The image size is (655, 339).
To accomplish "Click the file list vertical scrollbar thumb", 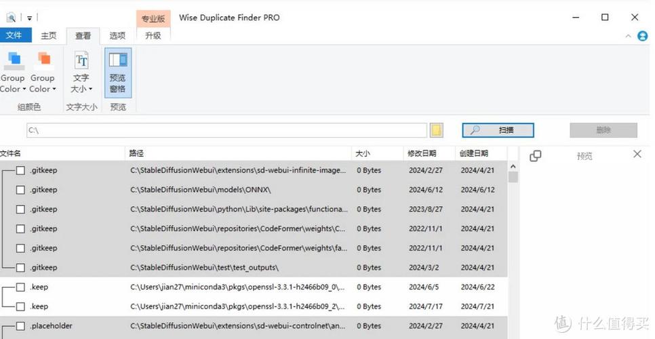I will click(x=513, y=178).
